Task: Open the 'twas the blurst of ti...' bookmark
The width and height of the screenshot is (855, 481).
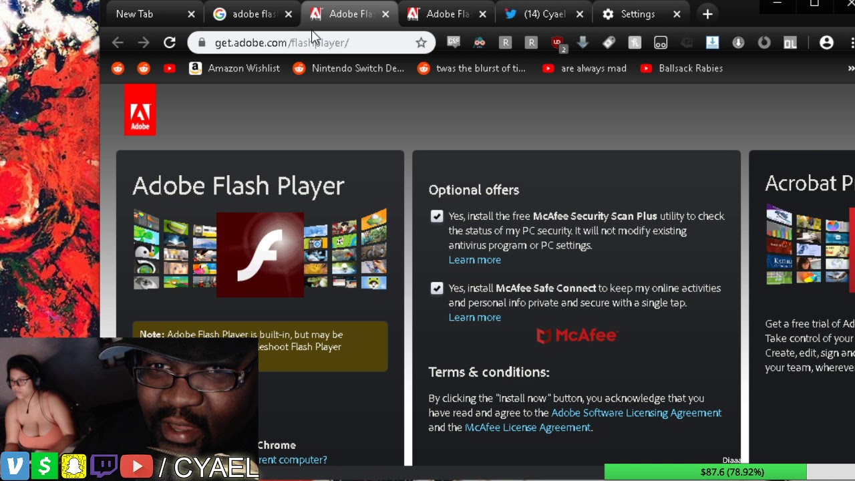Action: [472, 68]
